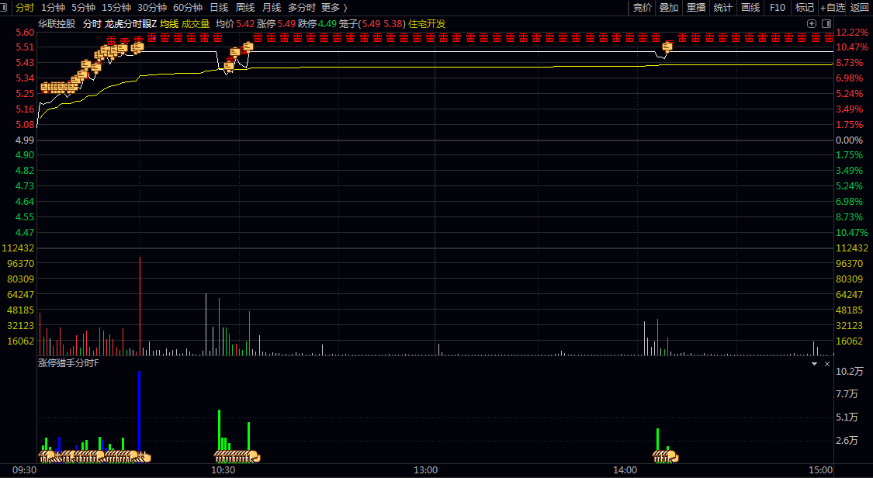Open the 日线 daily chart tab
Screen dimensions: 873x478
pos(219,7)
